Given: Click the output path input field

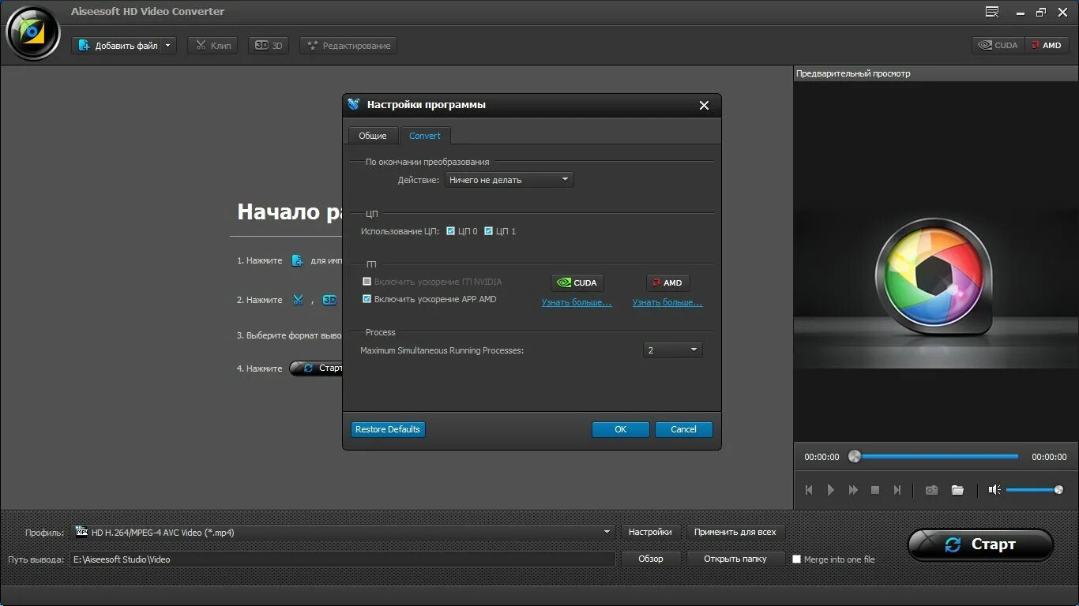Looking at the screenshot, I should (343, 559).
